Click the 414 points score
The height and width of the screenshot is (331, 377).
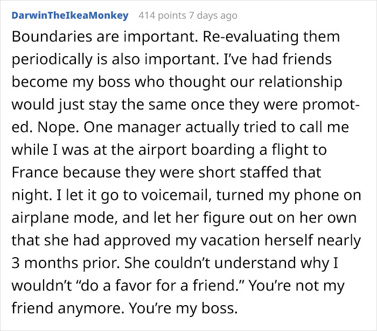click(x=163, y=16)
